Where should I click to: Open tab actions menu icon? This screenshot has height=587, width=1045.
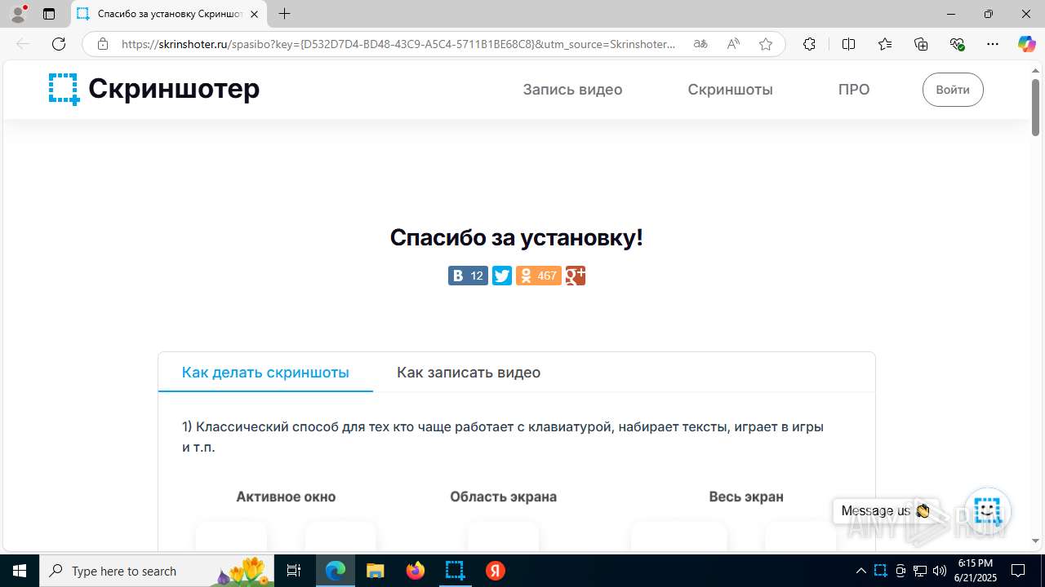click(49, 14)
